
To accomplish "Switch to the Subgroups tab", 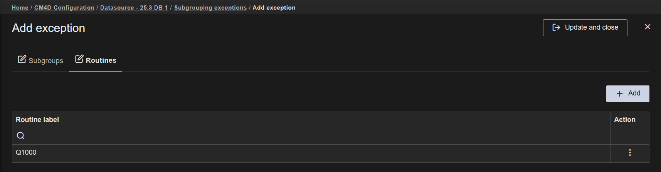I will click(x=45, y=61).
